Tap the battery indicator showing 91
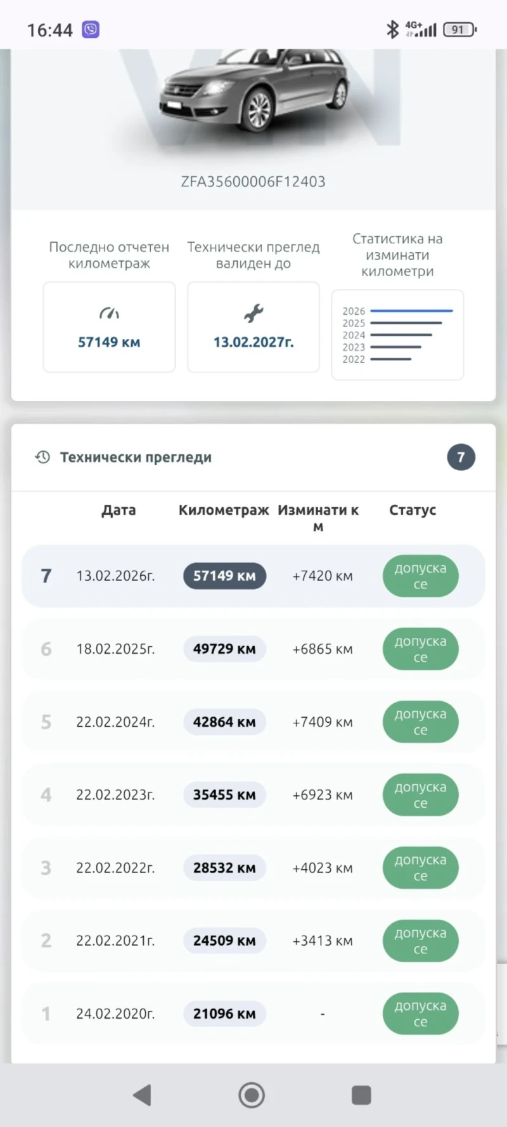This screenshot has width=507, height=1127. pos(459,30)
